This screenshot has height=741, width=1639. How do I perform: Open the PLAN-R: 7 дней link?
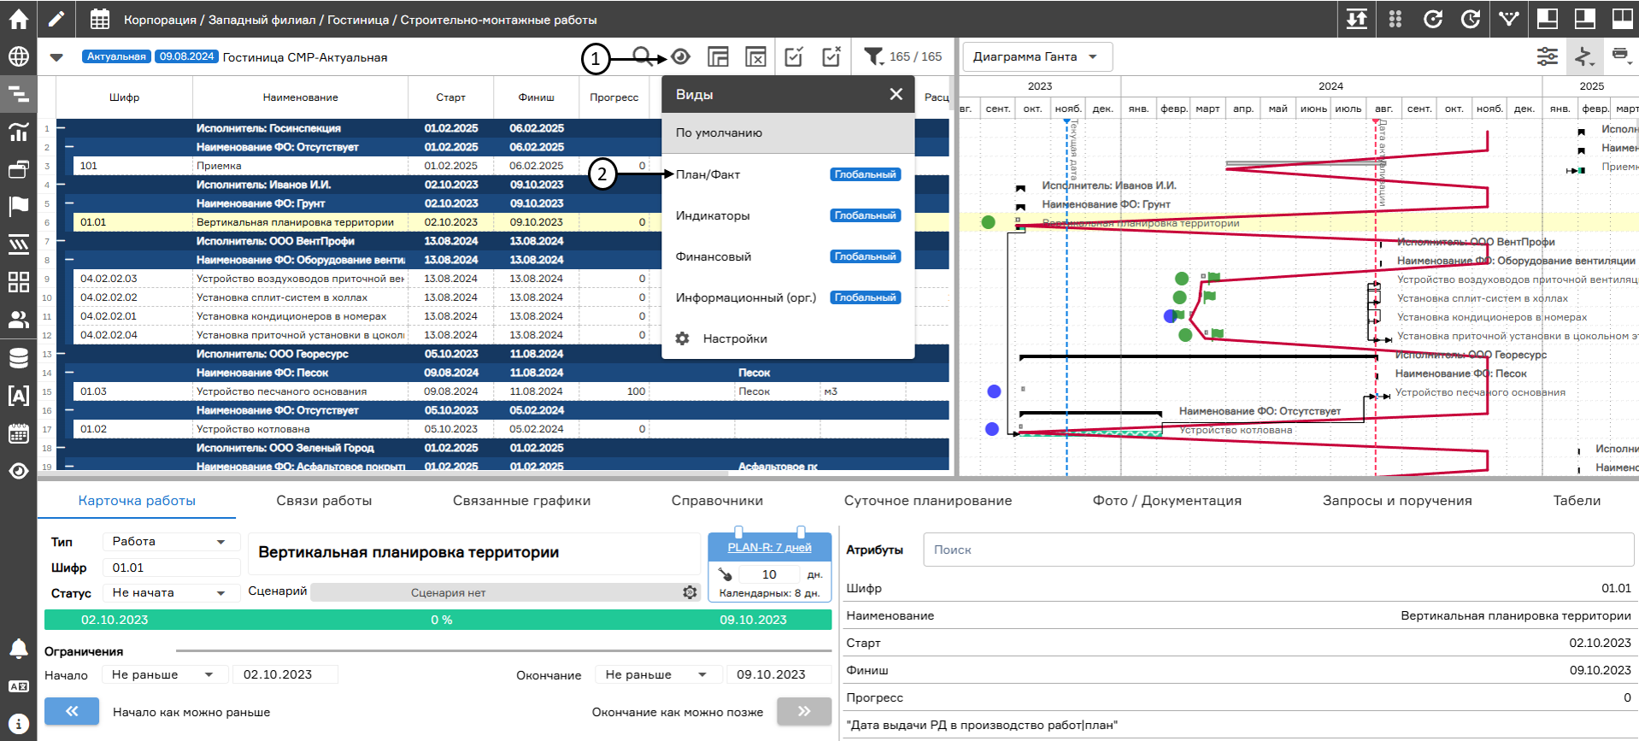click(x=769, y=547)
